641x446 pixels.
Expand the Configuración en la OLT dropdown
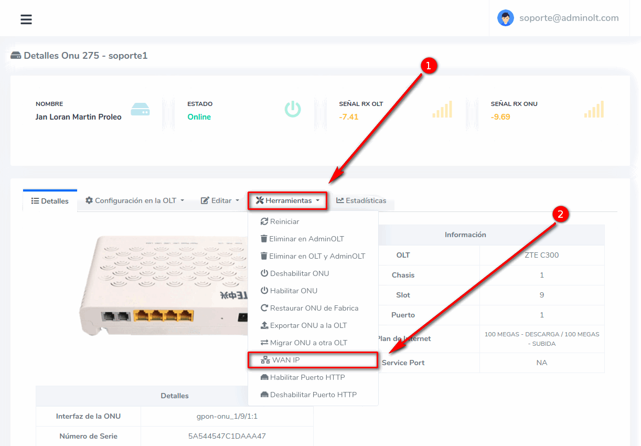coord(135,200)
